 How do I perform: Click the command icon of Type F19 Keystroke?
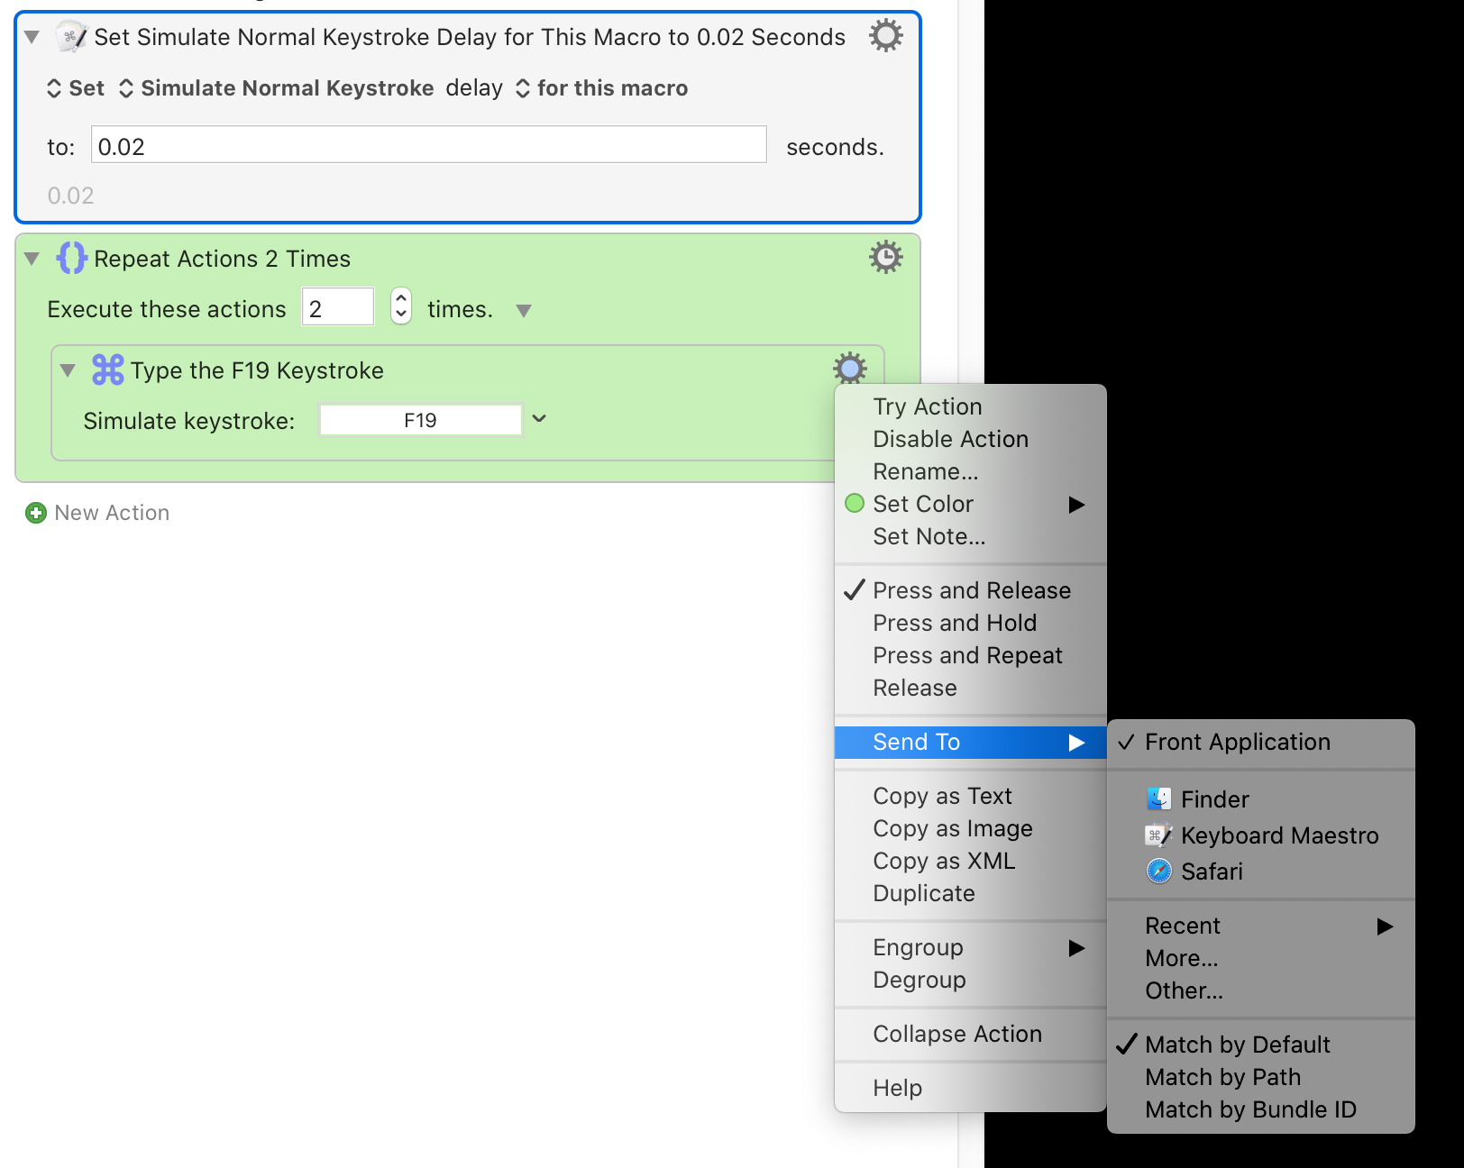coord(107,370)
